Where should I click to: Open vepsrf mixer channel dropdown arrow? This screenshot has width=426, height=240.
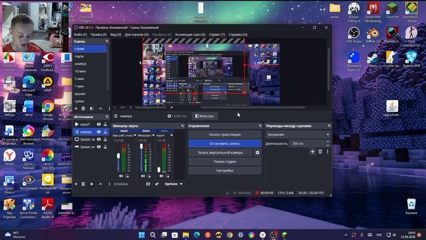[x=172, y=135]
